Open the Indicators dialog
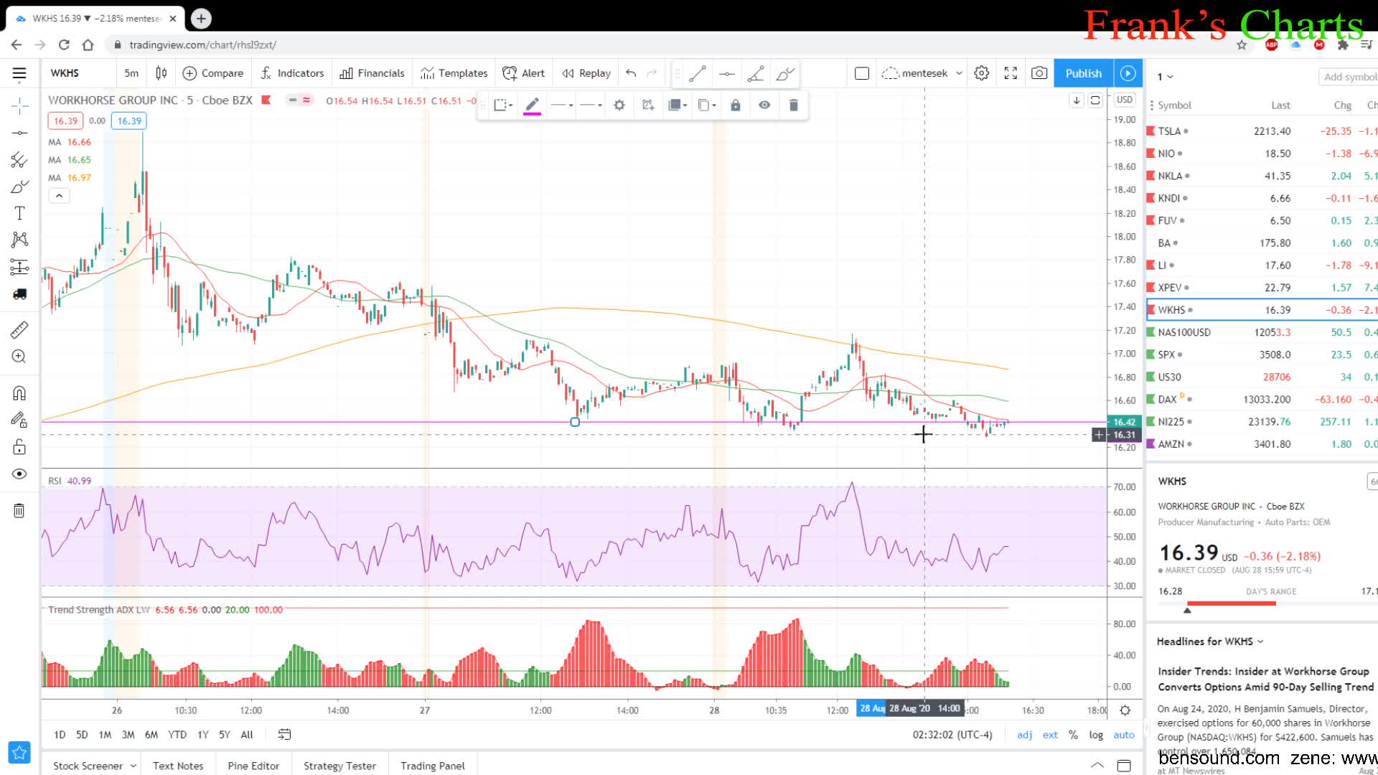This screenshot has width=1378, height=775. tap(292, 73)
